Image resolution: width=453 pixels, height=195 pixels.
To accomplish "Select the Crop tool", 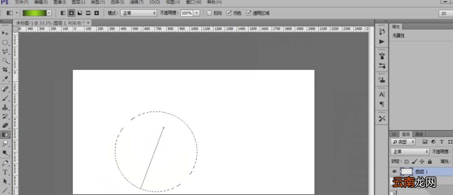I will (x=5, y=70).
